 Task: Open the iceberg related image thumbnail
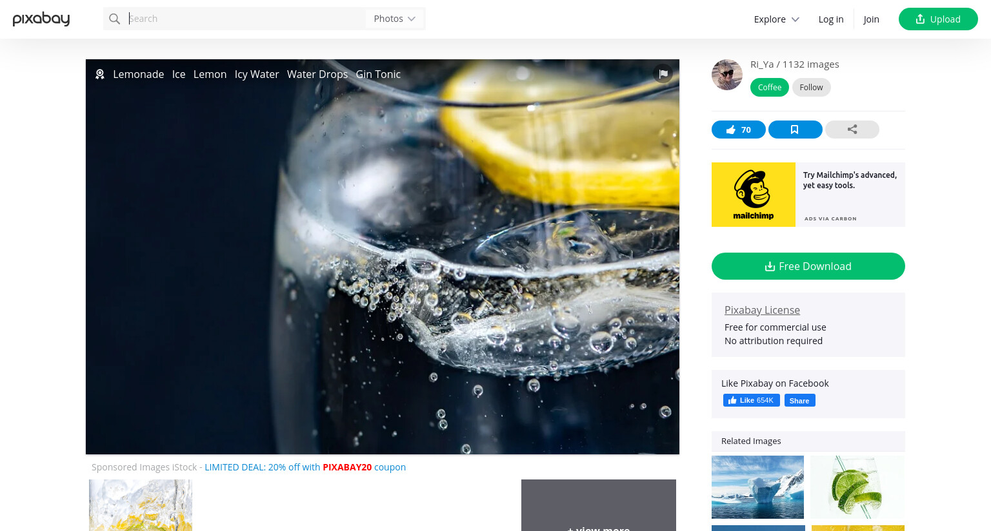757,487
